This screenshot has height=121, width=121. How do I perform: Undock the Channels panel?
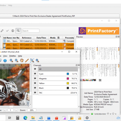tap(77, 65)
